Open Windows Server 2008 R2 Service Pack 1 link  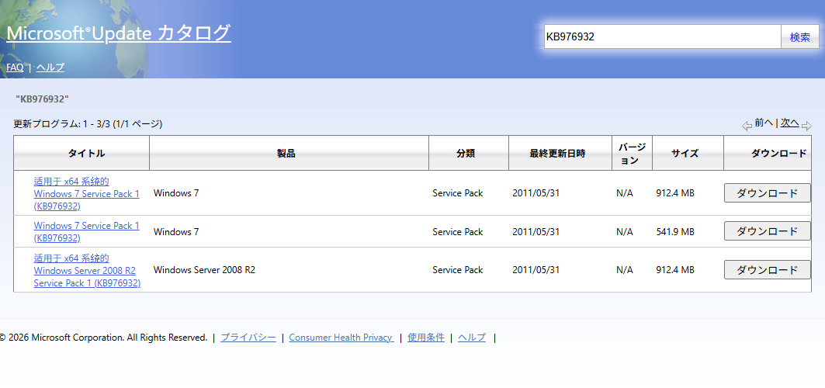[87, 270]
